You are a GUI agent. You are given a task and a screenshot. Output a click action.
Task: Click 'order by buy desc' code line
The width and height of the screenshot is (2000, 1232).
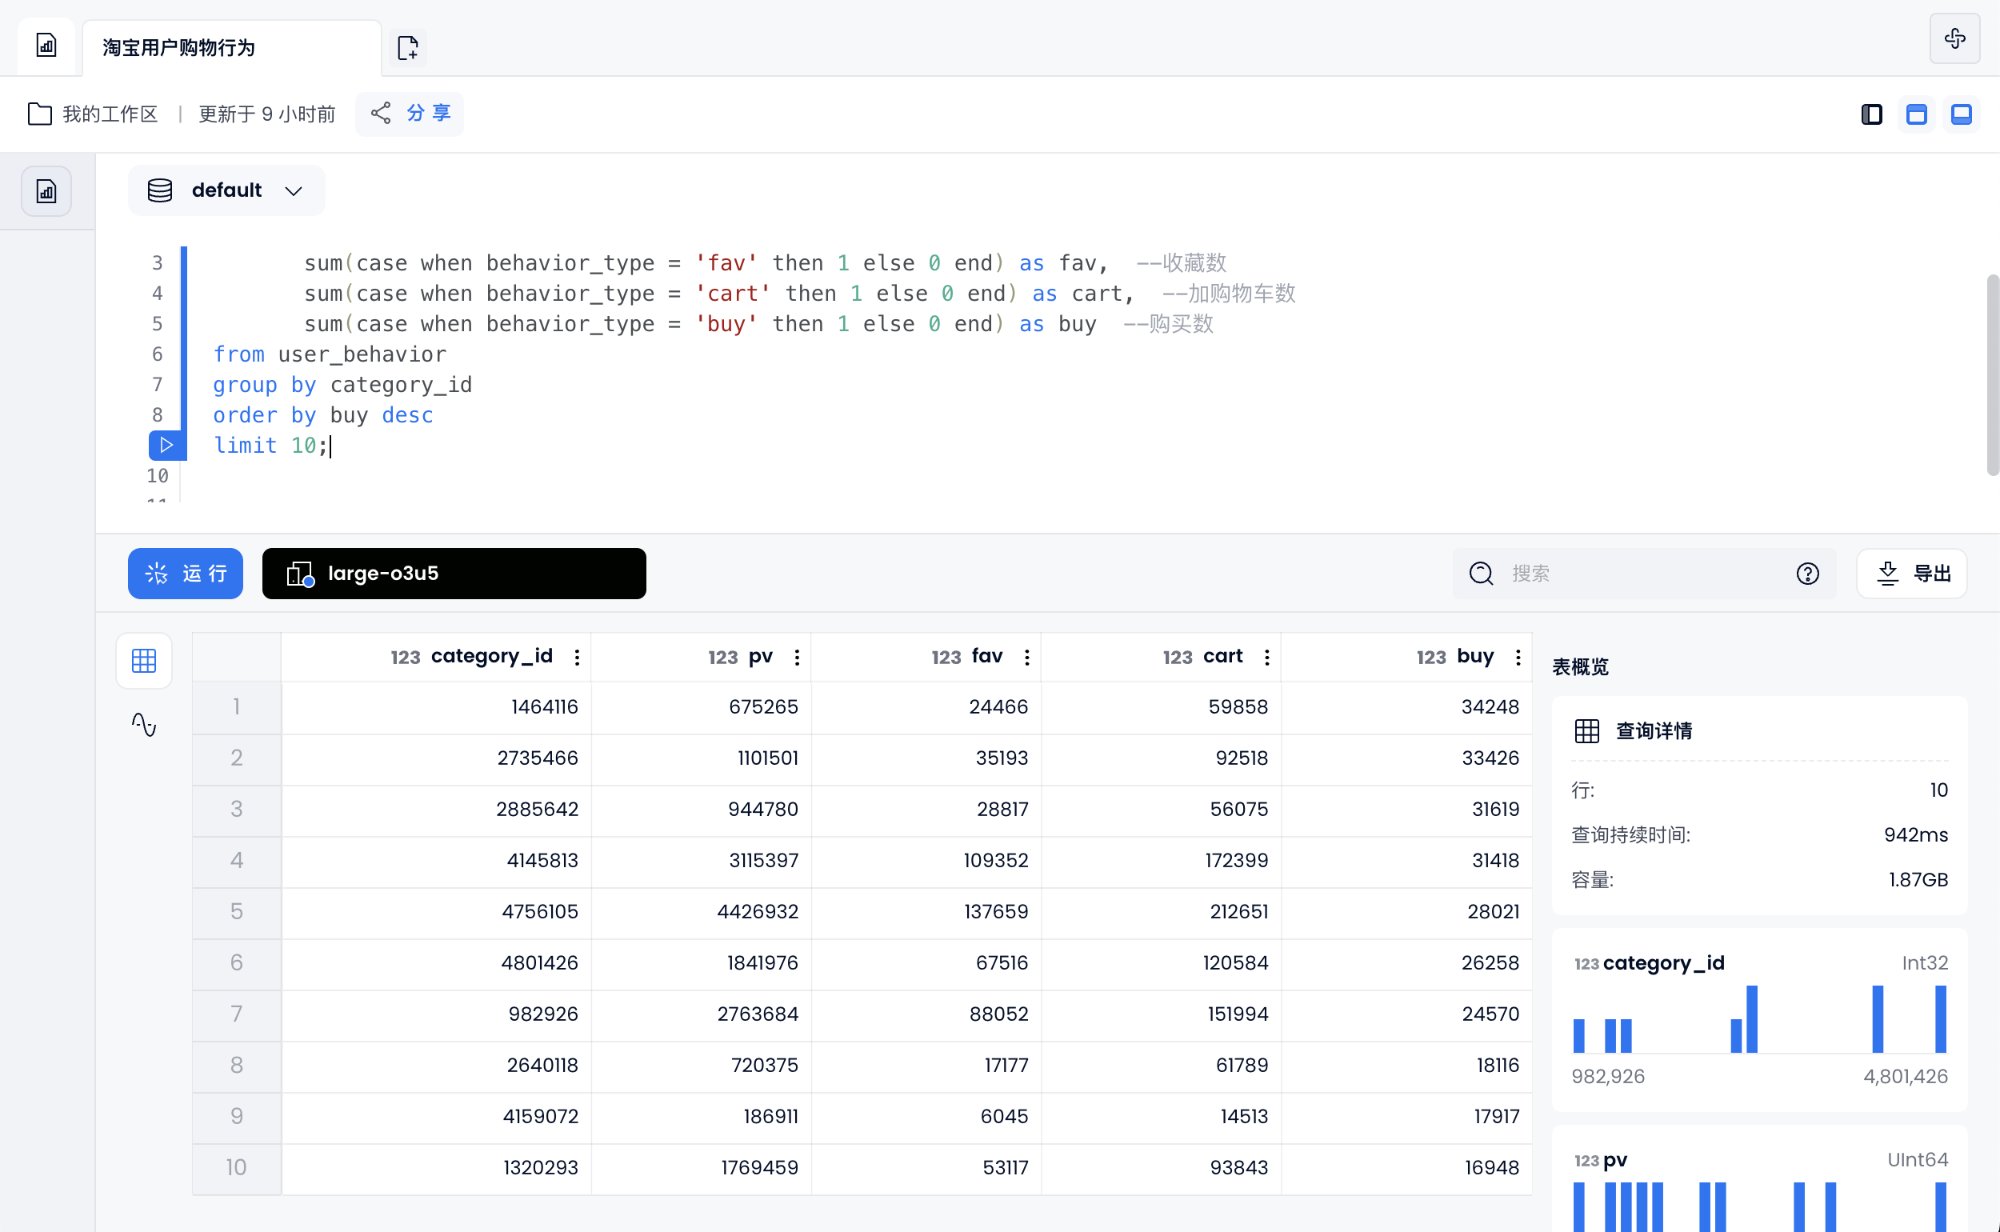click(x=322, y=415)
